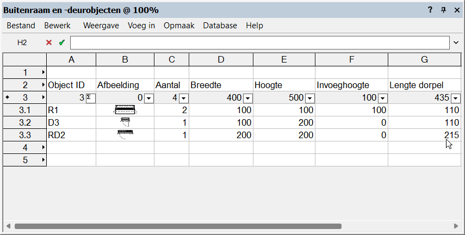The height and width of the screenshot is (235, 465).
Task: Select column D header
Action: coord(221,59)
